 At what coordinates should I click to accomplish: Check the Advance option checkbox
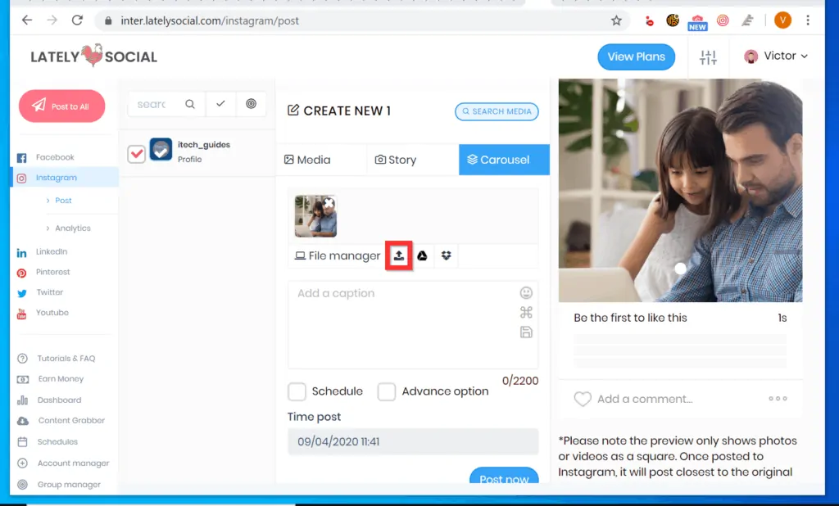(x=387, y=391)
